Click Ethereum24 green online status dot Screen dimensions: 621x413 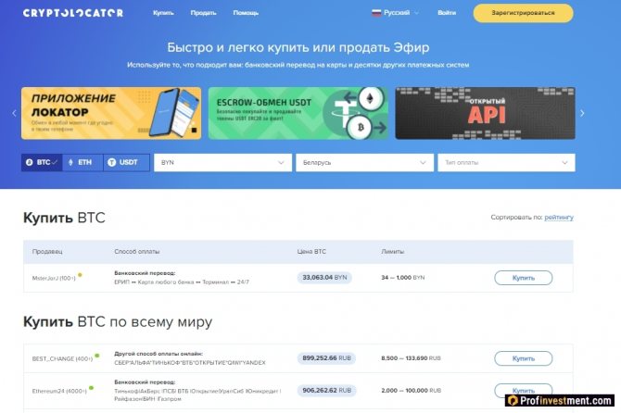91,388
